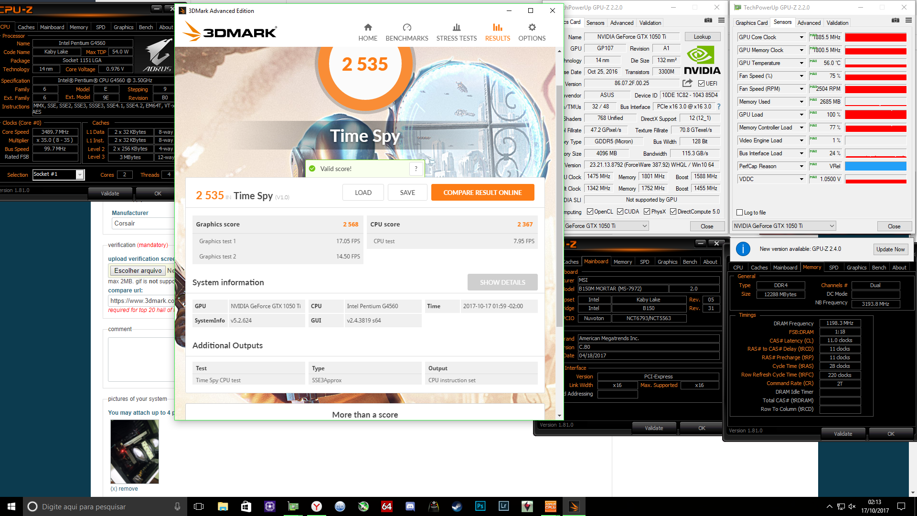The width and height of the screenshot is (917, 516).
Task: Take screenshot in left GPU-Z window
Action: [x=708, y=21]
